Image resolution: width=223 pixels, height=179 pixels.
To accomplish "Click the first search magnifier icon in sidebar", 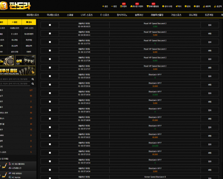I will click(x=33, y=79).
